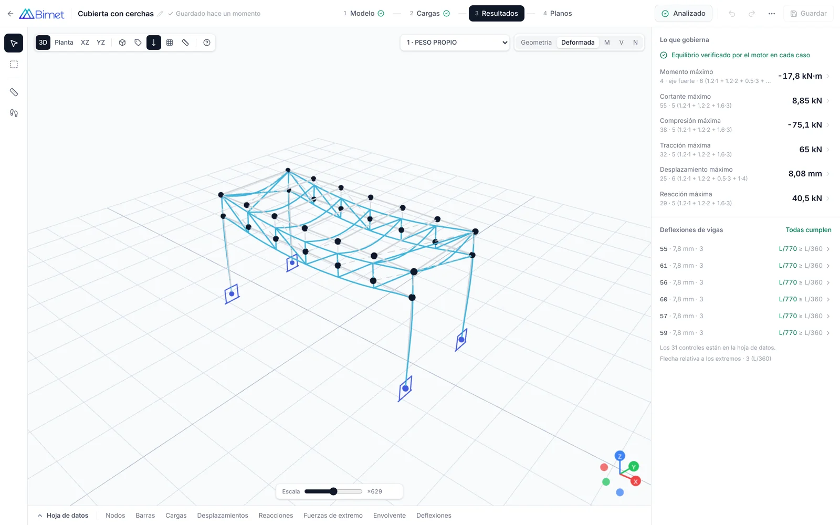Expand beam 55 deflection row chevron
Viewport: 840px width, 525px height.
click(x=828, y=249)
